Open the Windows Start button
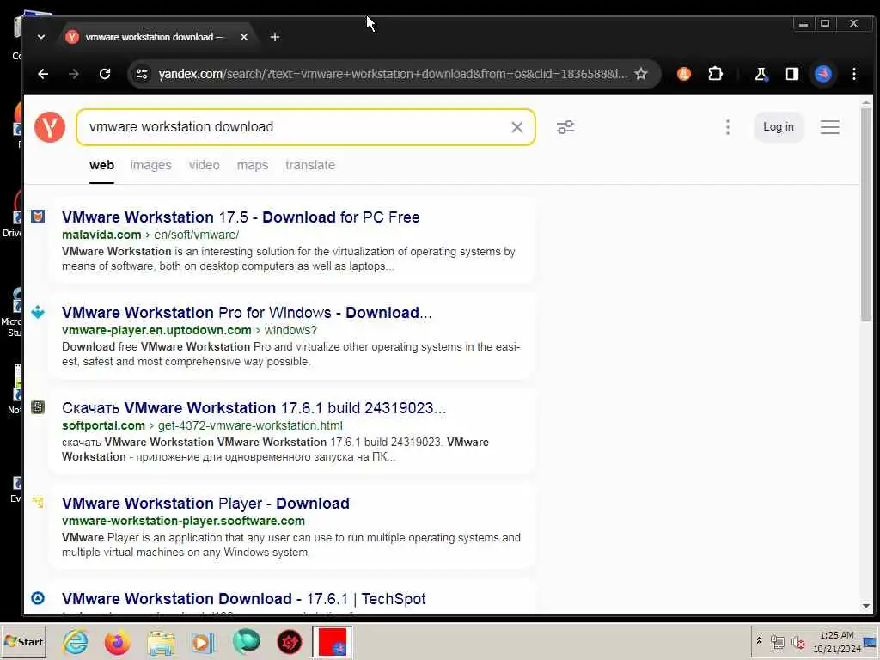880x660 pixels. (x=23, y=641)
